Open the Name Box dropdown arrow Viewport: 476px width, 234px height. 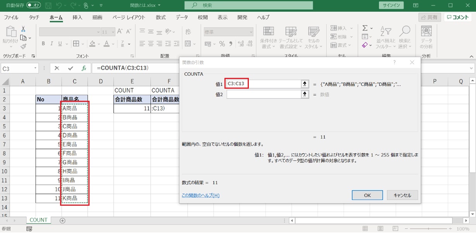click(36, 68)
